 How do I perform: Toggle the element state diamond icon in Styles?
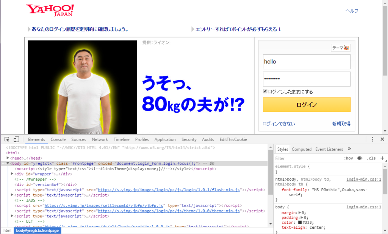[360, 158]
